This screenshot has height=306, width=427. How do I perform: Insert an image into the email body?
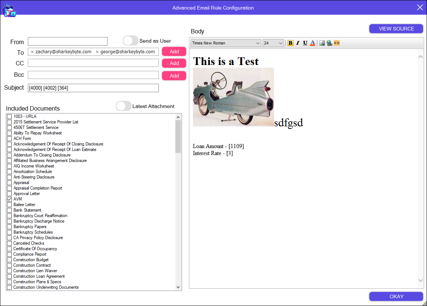(322, 43)
